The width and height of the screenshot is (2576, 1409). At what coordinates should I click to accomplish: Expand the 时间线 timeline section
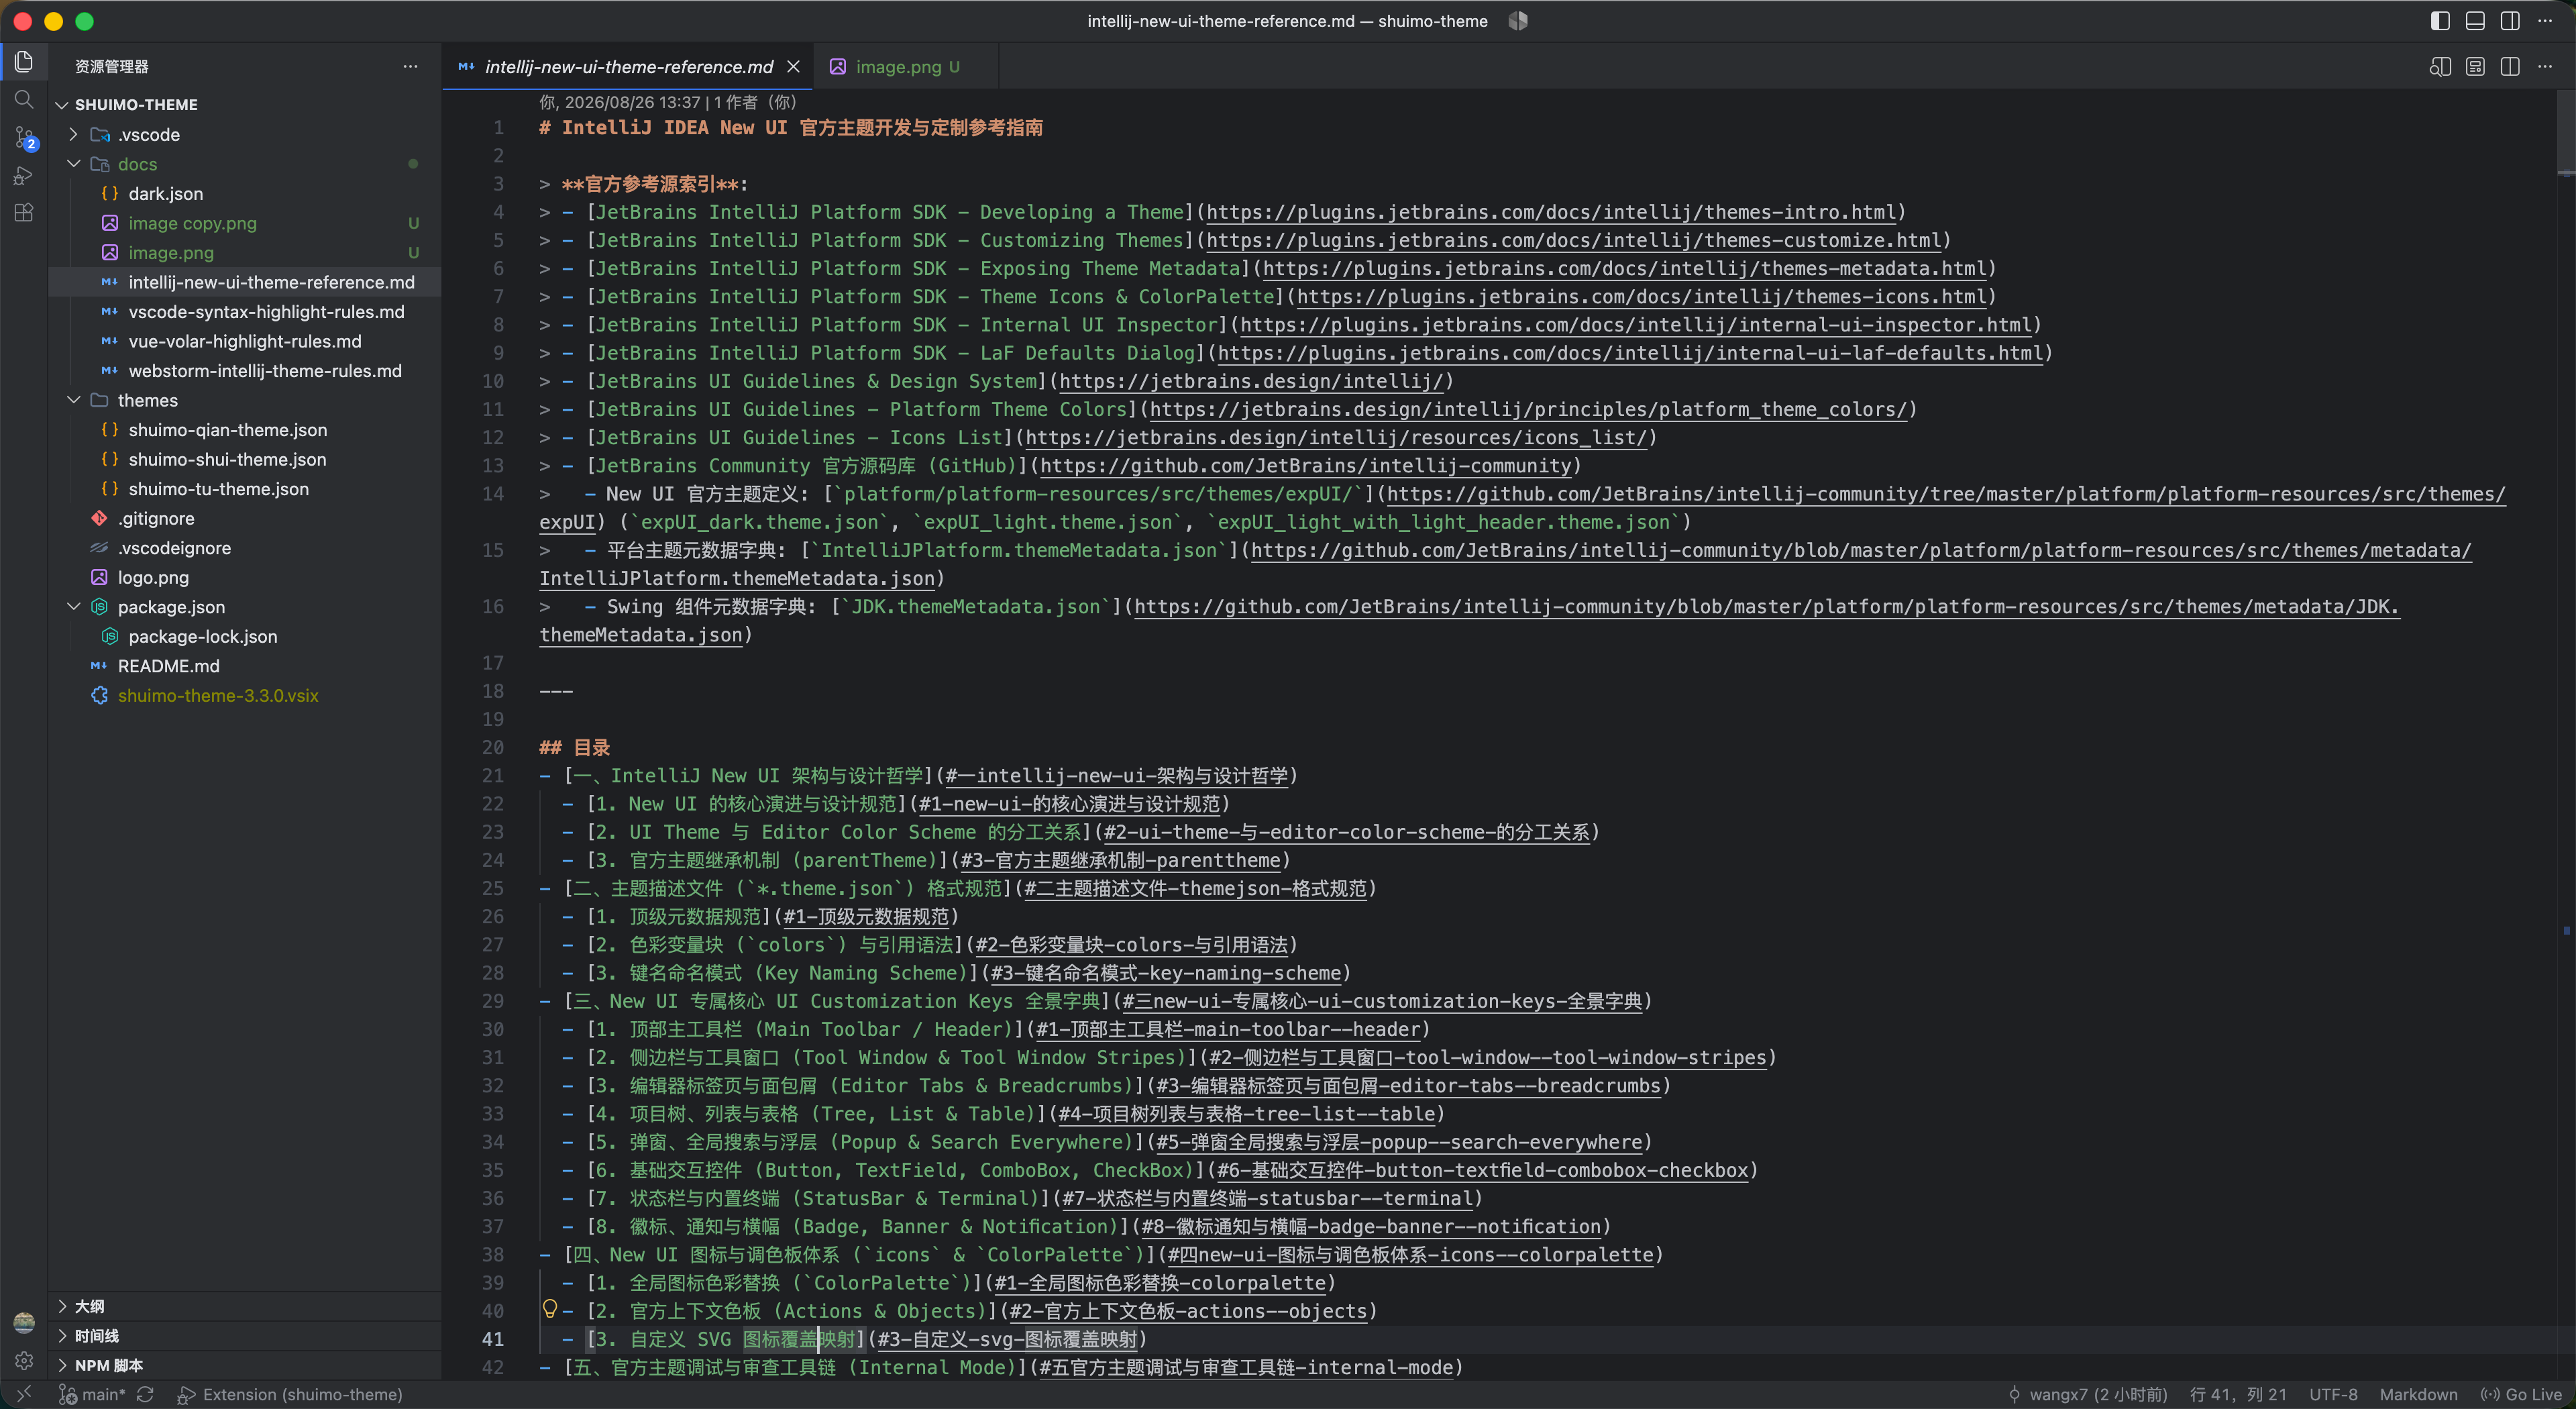244,1336
